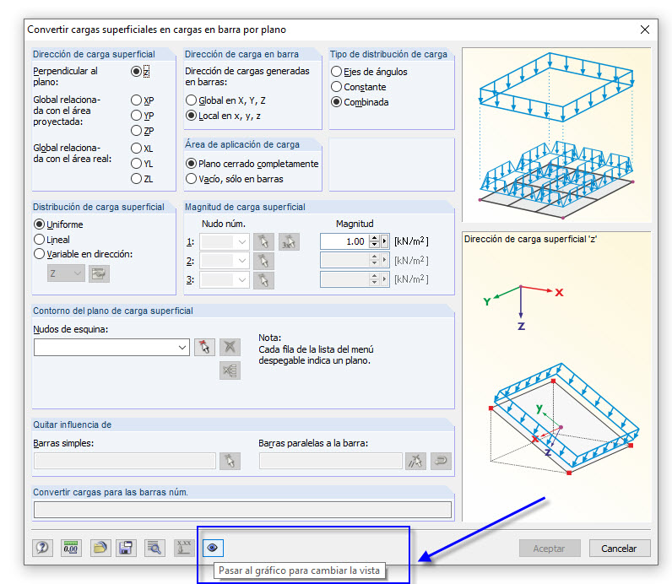Select the XP projected area option
This screenshot has width=672, height=584.
[136, 100]
